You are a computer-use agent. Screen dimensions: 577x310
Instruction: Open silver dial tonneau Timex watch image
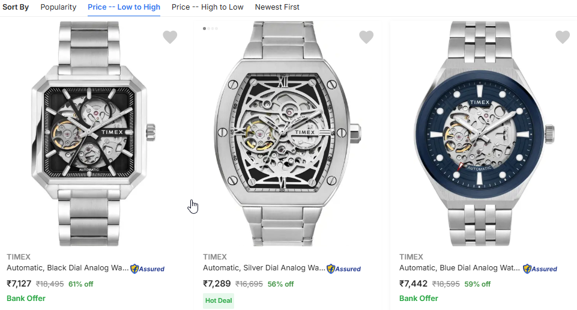286,132
